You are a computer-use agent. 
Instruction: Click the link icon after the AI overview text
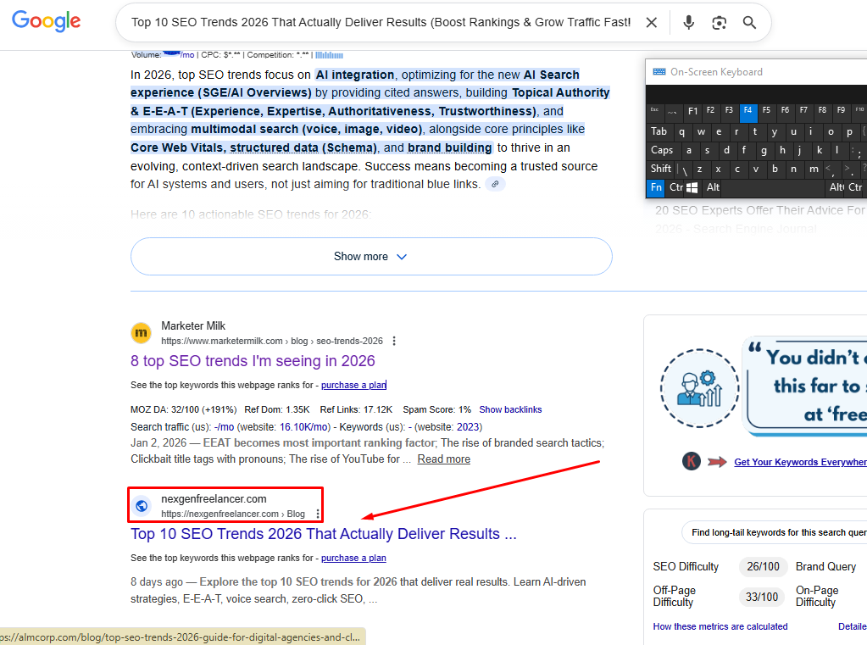point(496,184)
